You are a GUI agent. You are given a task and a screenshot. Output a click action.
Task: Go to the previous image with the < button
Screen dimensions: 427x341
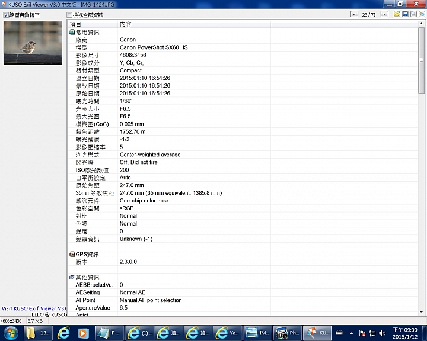coord(354,14)
